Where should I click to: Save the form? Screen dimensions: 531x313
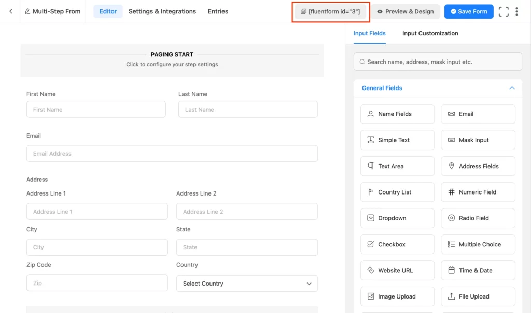tap(468, 11)
